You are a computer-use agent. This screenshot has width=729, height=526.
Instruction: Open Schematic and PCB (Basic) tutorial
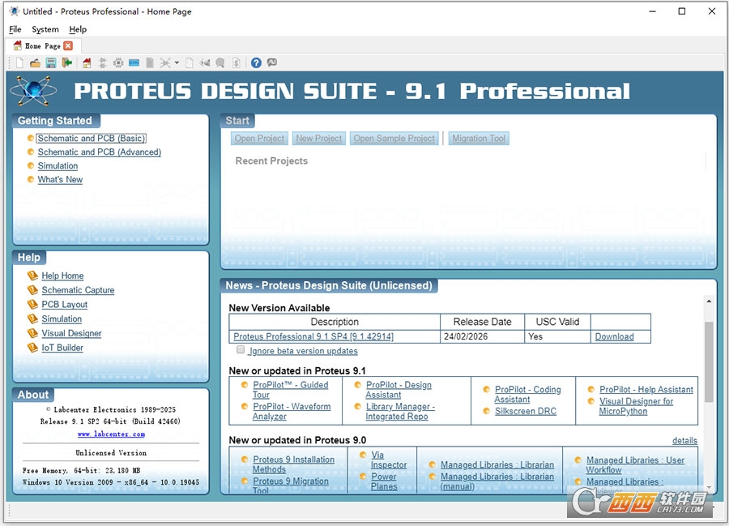pos(92,138)
